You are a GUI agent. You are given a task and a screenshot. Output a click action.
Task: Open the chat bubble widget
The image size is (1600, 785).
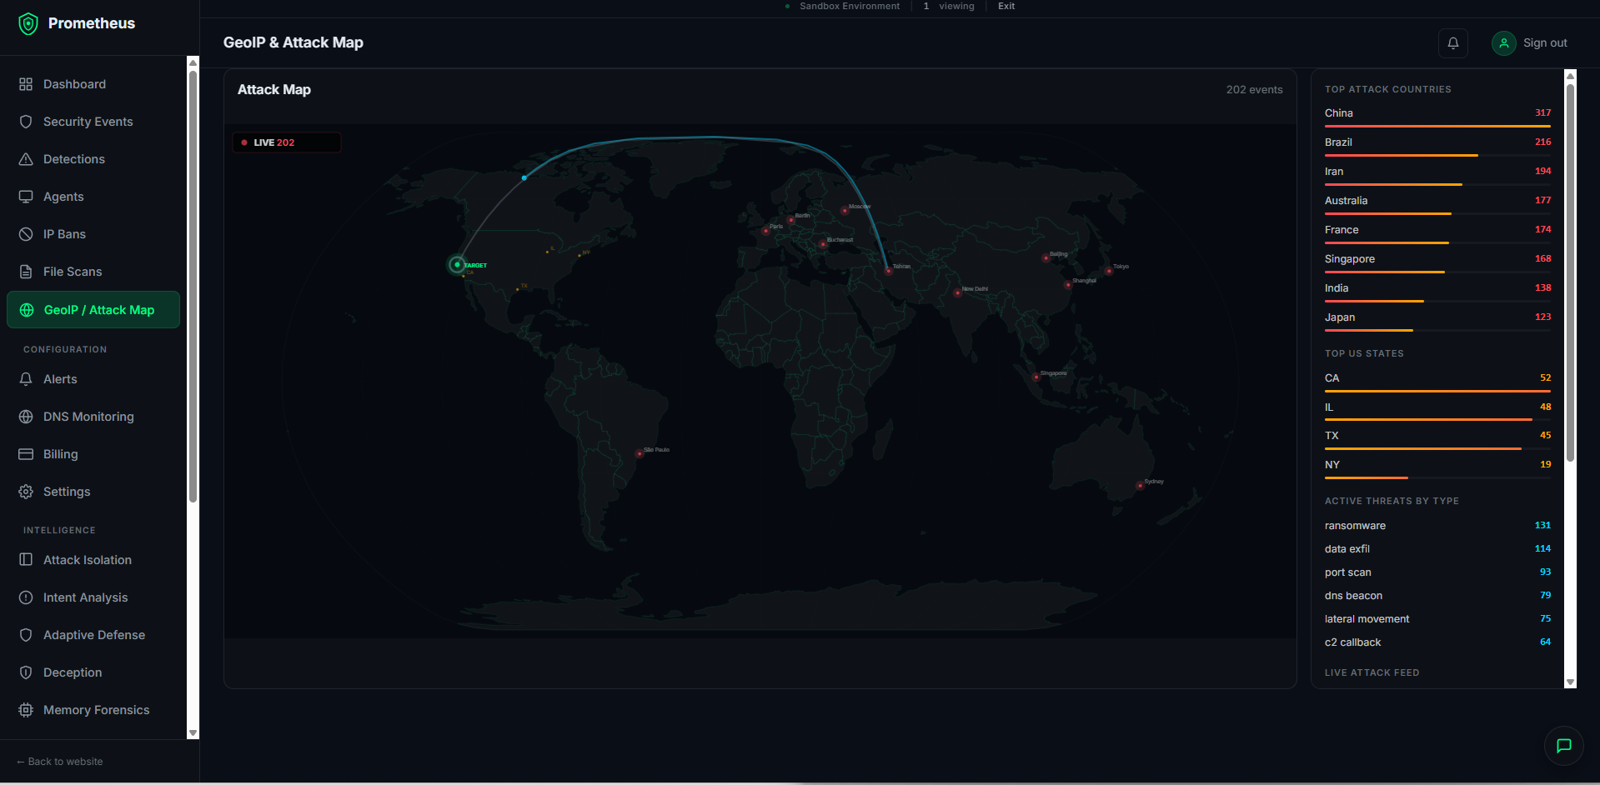(1564, 746)
